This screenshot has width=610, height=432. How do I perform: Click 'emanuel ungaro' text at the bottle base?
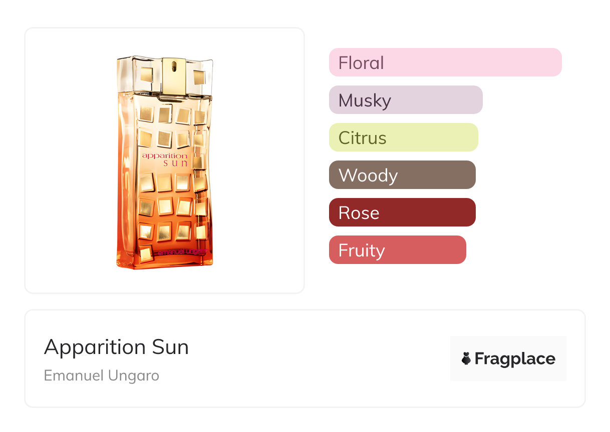(x=182, y=252)
